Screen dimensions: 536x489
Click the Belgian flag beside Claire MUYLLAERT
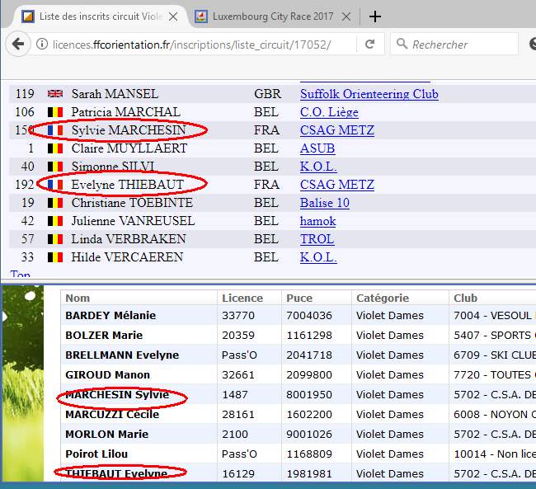click(x=55, y=148)
